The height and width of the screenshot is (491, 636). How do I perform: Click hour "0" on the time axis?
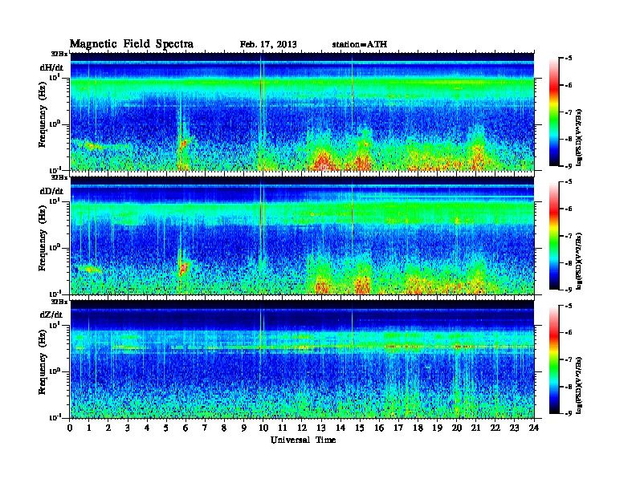[70, 428]
